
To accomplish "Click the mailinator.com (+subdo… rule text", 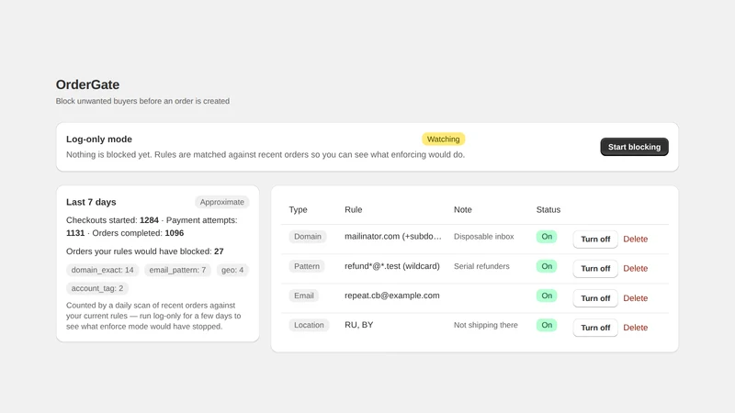I will [393, 237].
